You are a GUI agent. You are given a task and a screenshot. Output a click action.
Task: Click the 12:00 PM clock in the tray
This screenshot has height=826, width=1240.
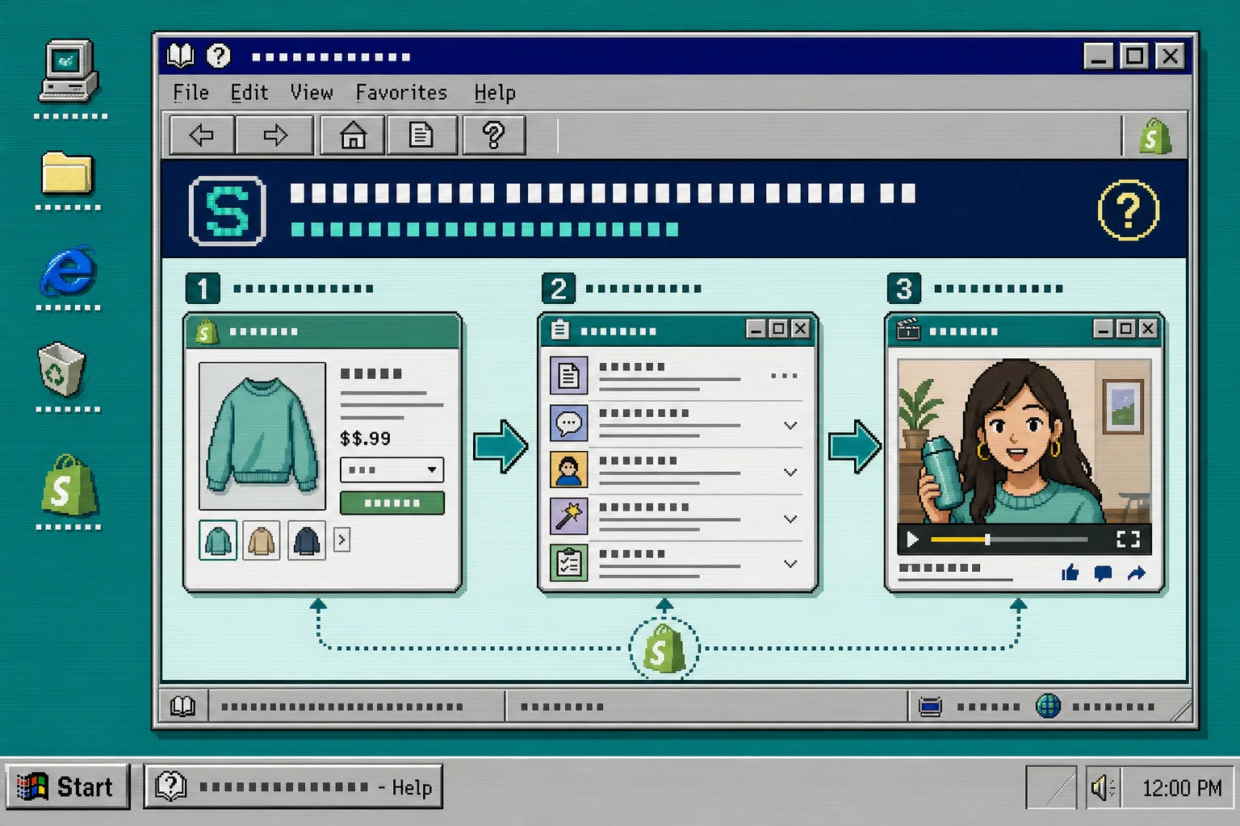1182,788
